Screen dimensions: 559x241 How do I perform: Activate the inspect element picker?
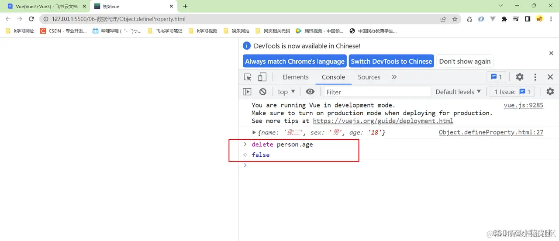[248, 77]
